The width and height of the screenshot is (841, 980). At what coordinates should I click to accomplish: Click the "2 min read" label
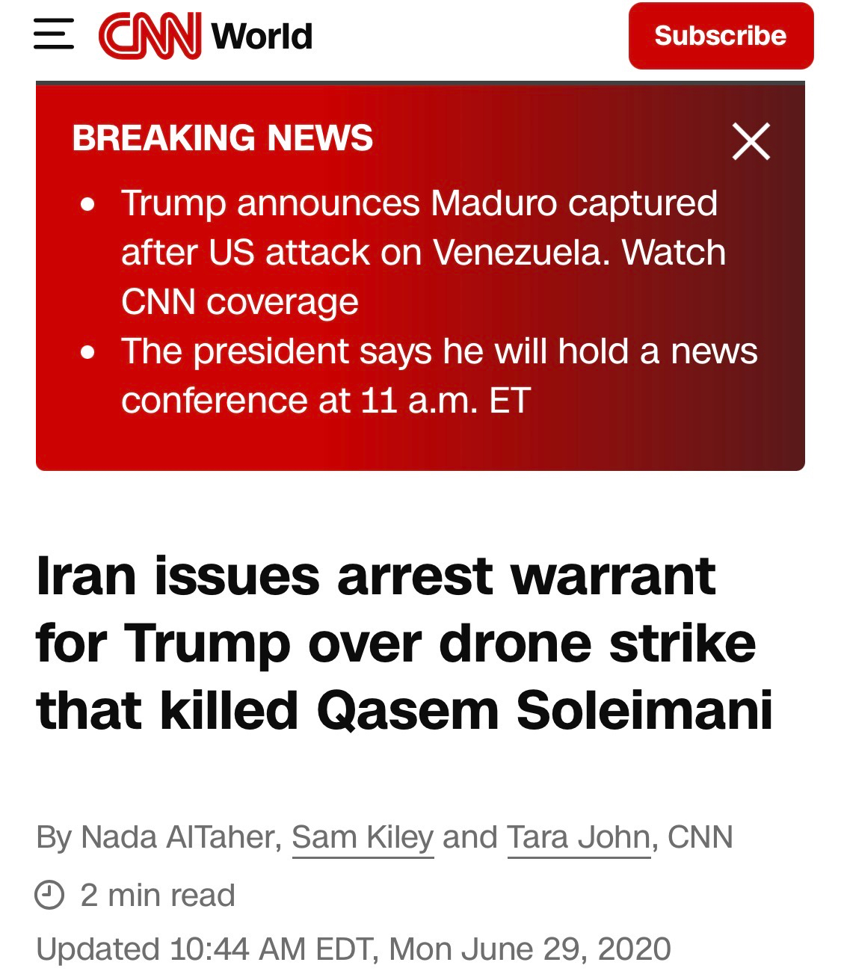click(x=158, y=895)
